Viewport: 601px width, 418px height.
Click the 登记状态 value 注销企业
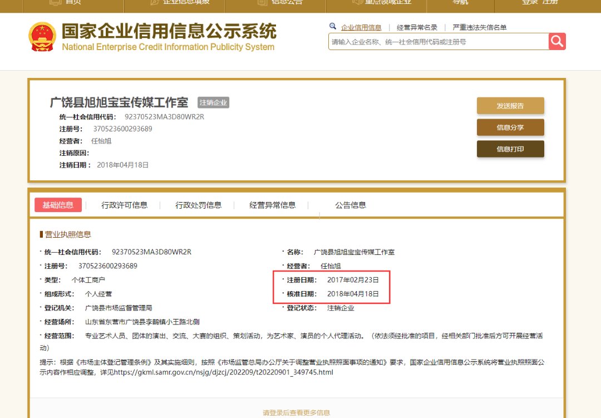pos(341,308)
